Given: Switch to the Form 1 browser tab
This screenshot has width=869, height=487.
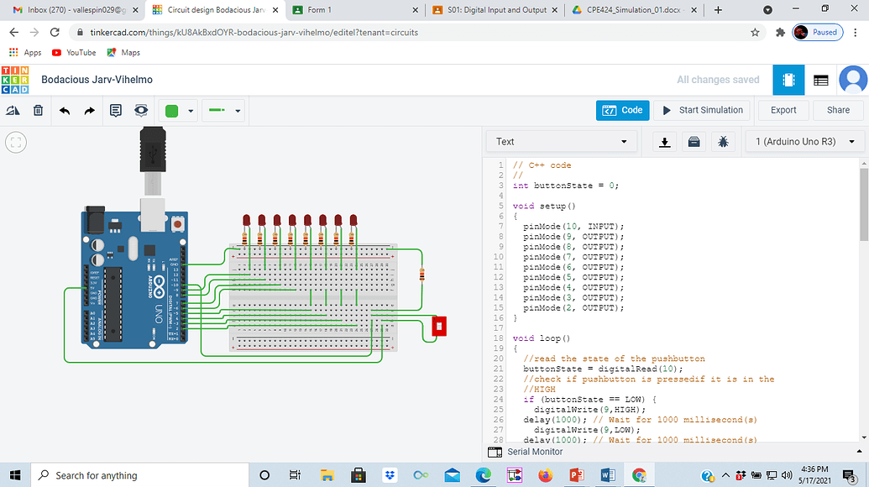Looking at the screenshot, I should [x=353, y=10].
